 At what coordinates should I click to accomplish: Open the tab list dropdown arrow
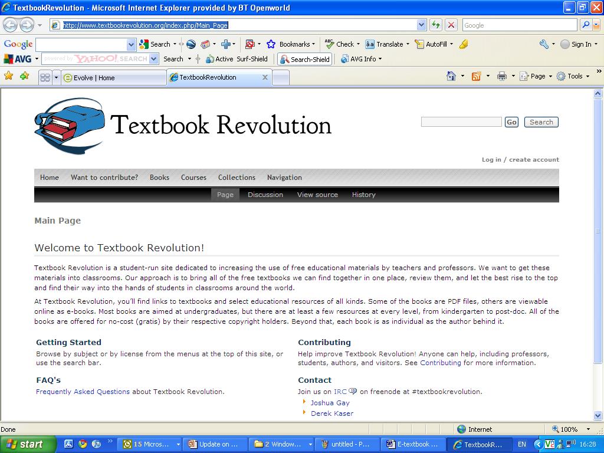coord(56,77)
